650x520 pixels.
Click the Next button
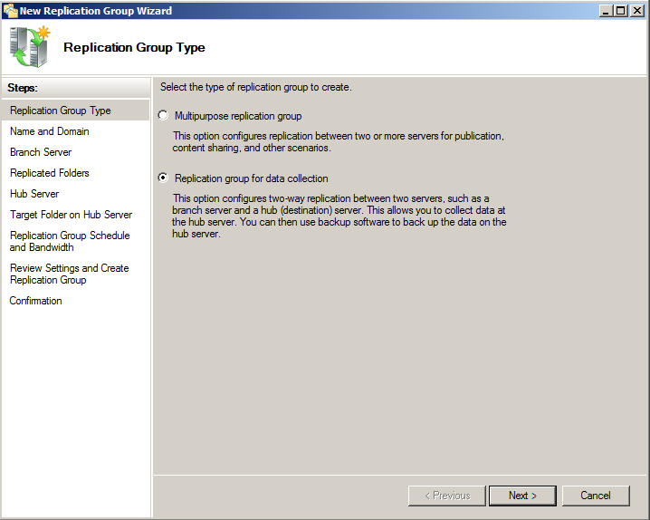[522, 496]
